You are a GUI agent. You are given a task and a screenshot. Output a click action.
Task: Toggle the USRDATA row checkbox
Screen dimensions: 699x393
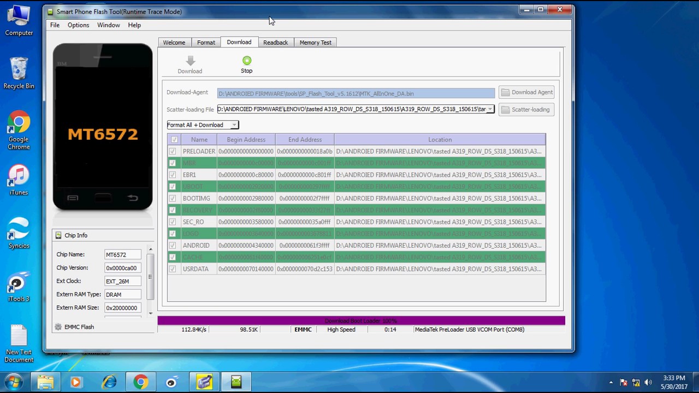173,269
